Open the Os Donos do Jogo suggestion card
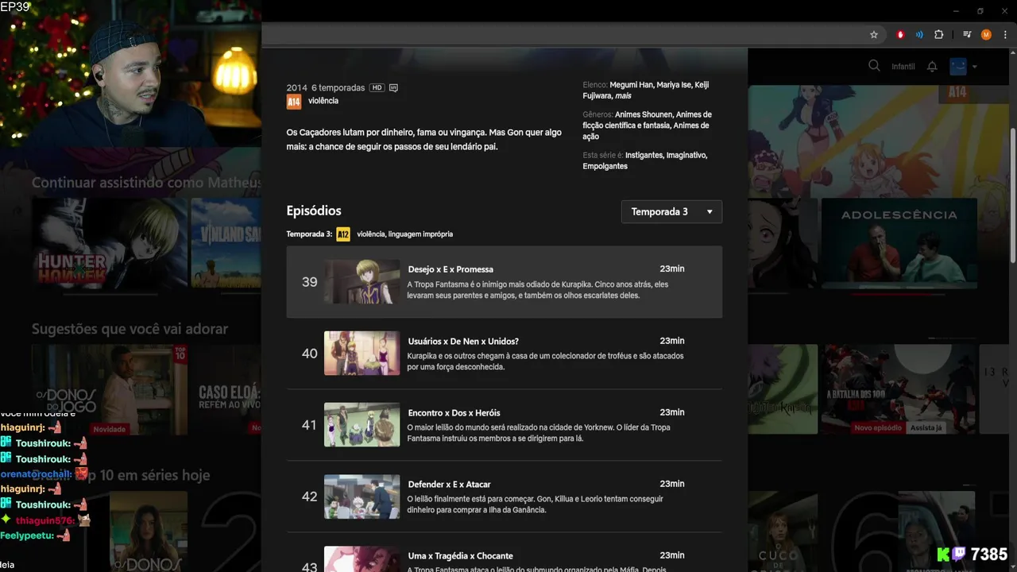Screen dimensions: 1017x572 pyautogui.click(x=110, y=389)
